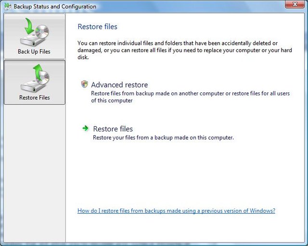This screenshot has height=246, width=308.
Task: Click the text 'Restore files from backup made on another computer'
Action: pyautogui.click(x=158, y=93)
